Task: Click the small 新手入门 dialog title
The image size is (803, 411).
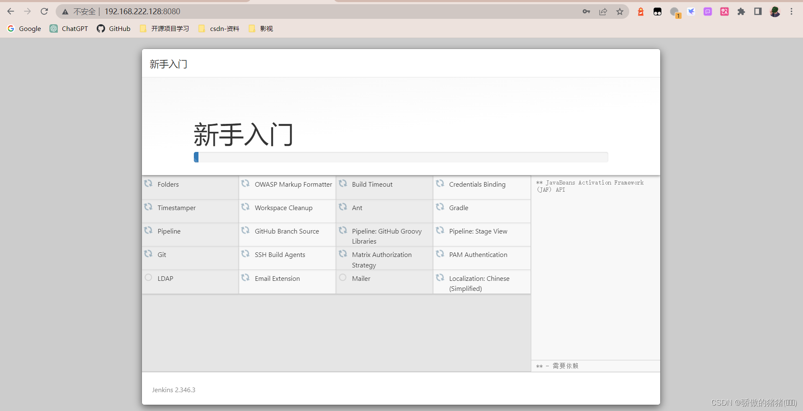Action: point(168,64)
